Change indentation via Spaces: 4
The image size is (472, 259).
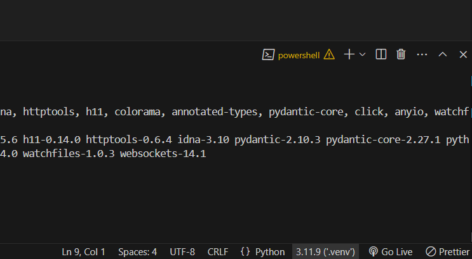click(138, 252)
